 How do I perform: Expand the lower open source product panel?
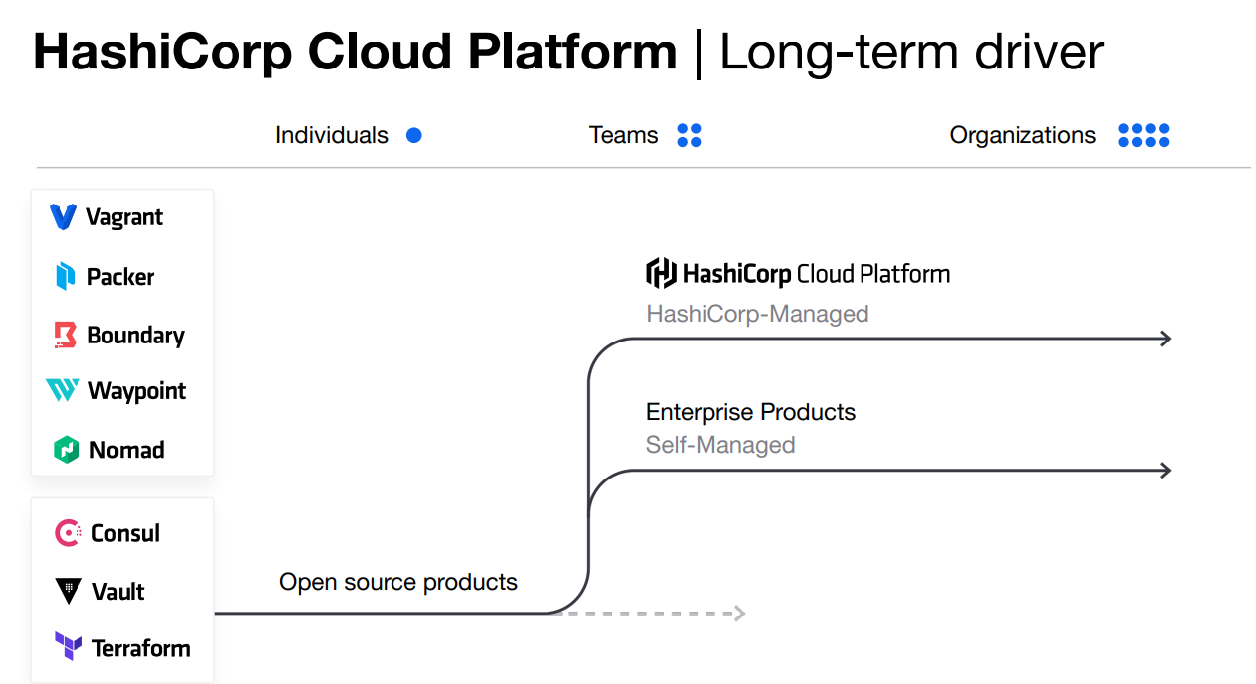121,590
